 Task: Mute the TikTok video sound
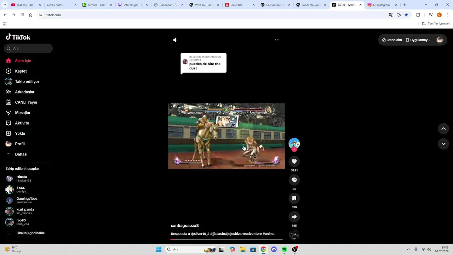coord(175,40)
